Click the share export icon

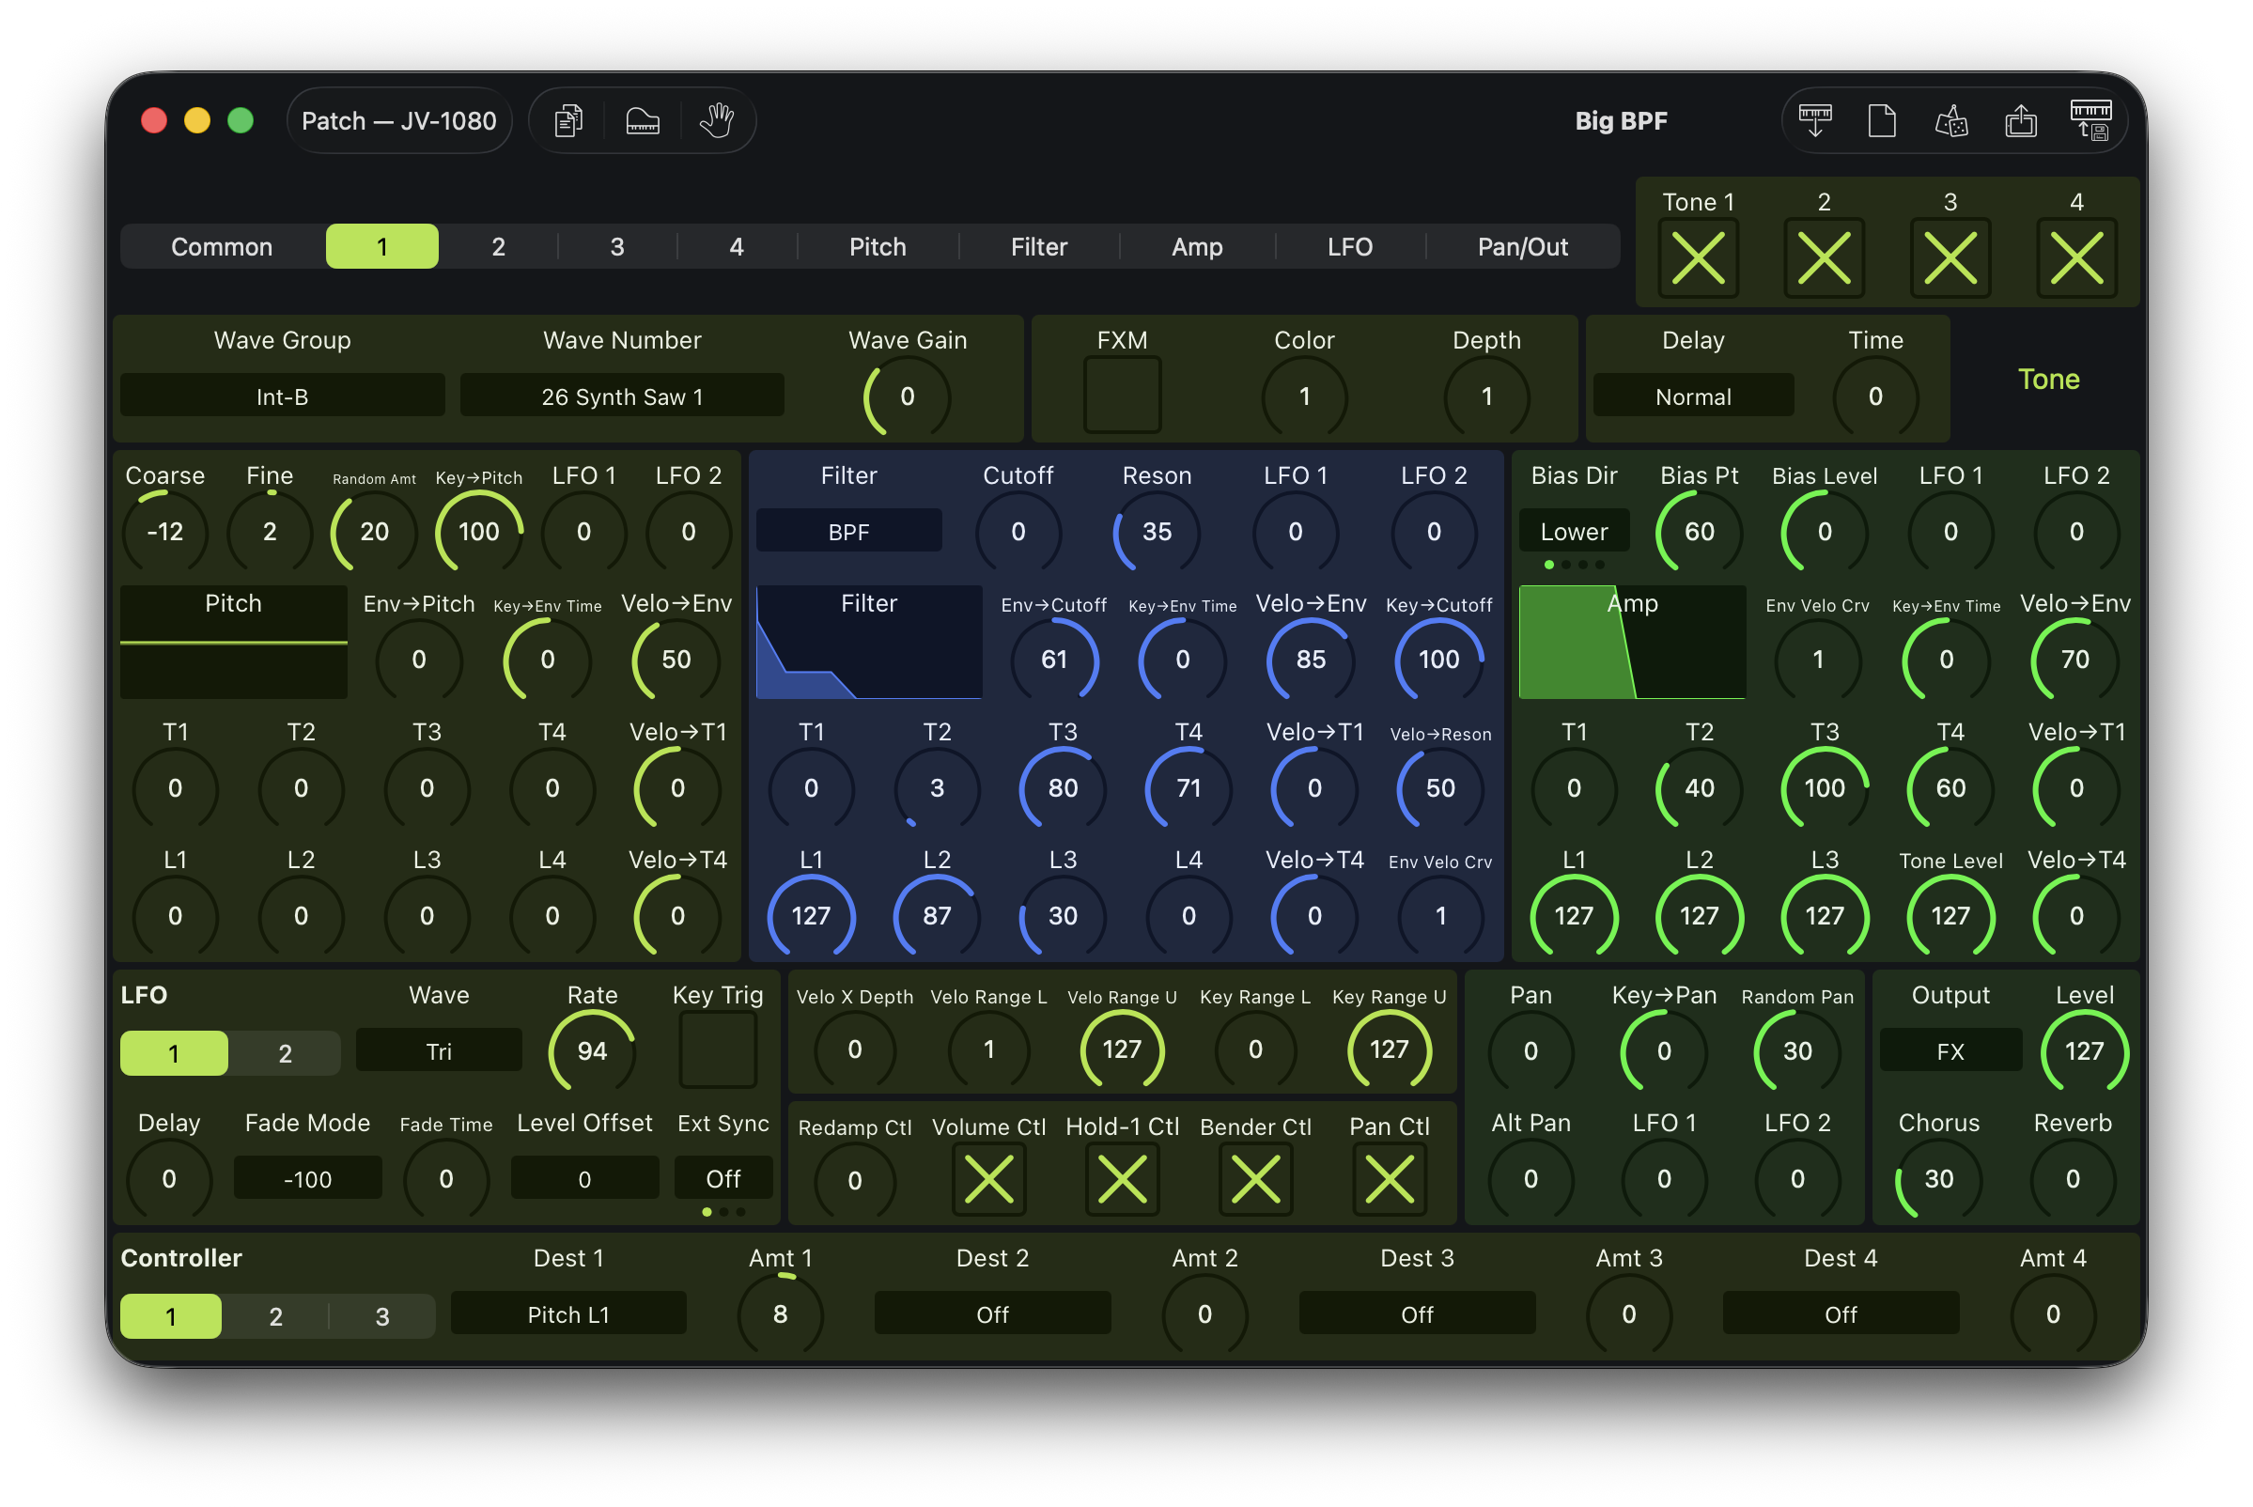[2020, 121]
